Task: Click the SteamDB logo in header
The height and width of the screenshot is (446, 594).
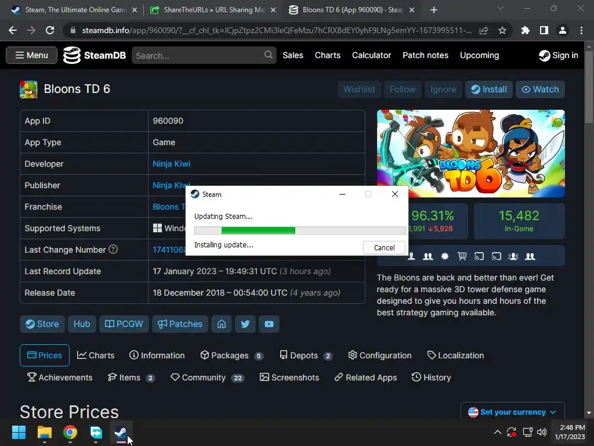Action: [95, 55]
